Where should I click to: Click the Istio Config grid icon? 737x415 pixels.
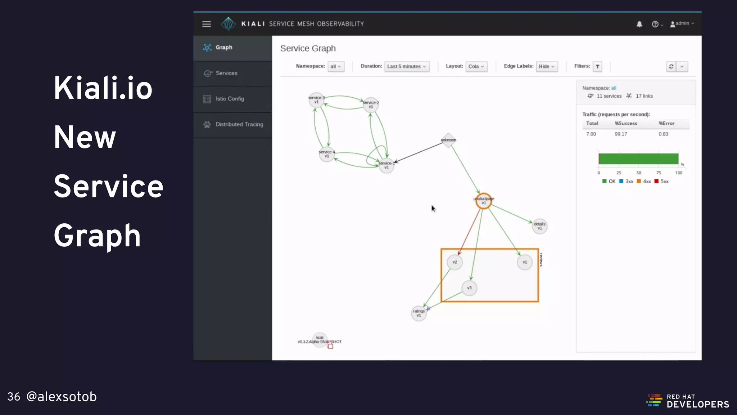pos(207,99)
